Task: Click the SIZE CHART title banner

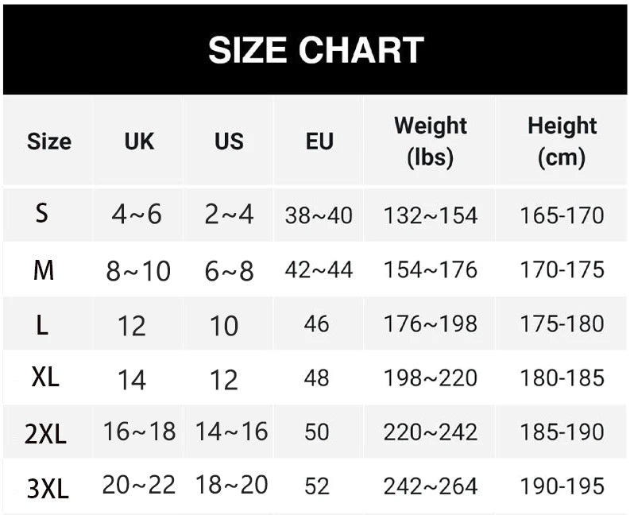Action: point(316,50)
